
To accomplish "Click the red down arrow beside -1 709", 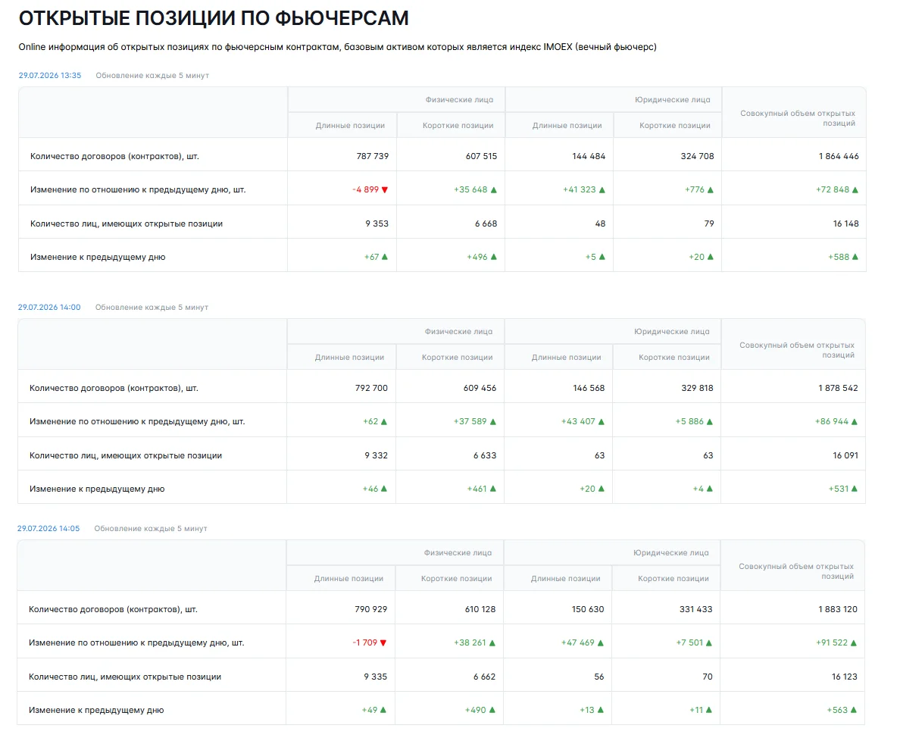I will (383, 643).
